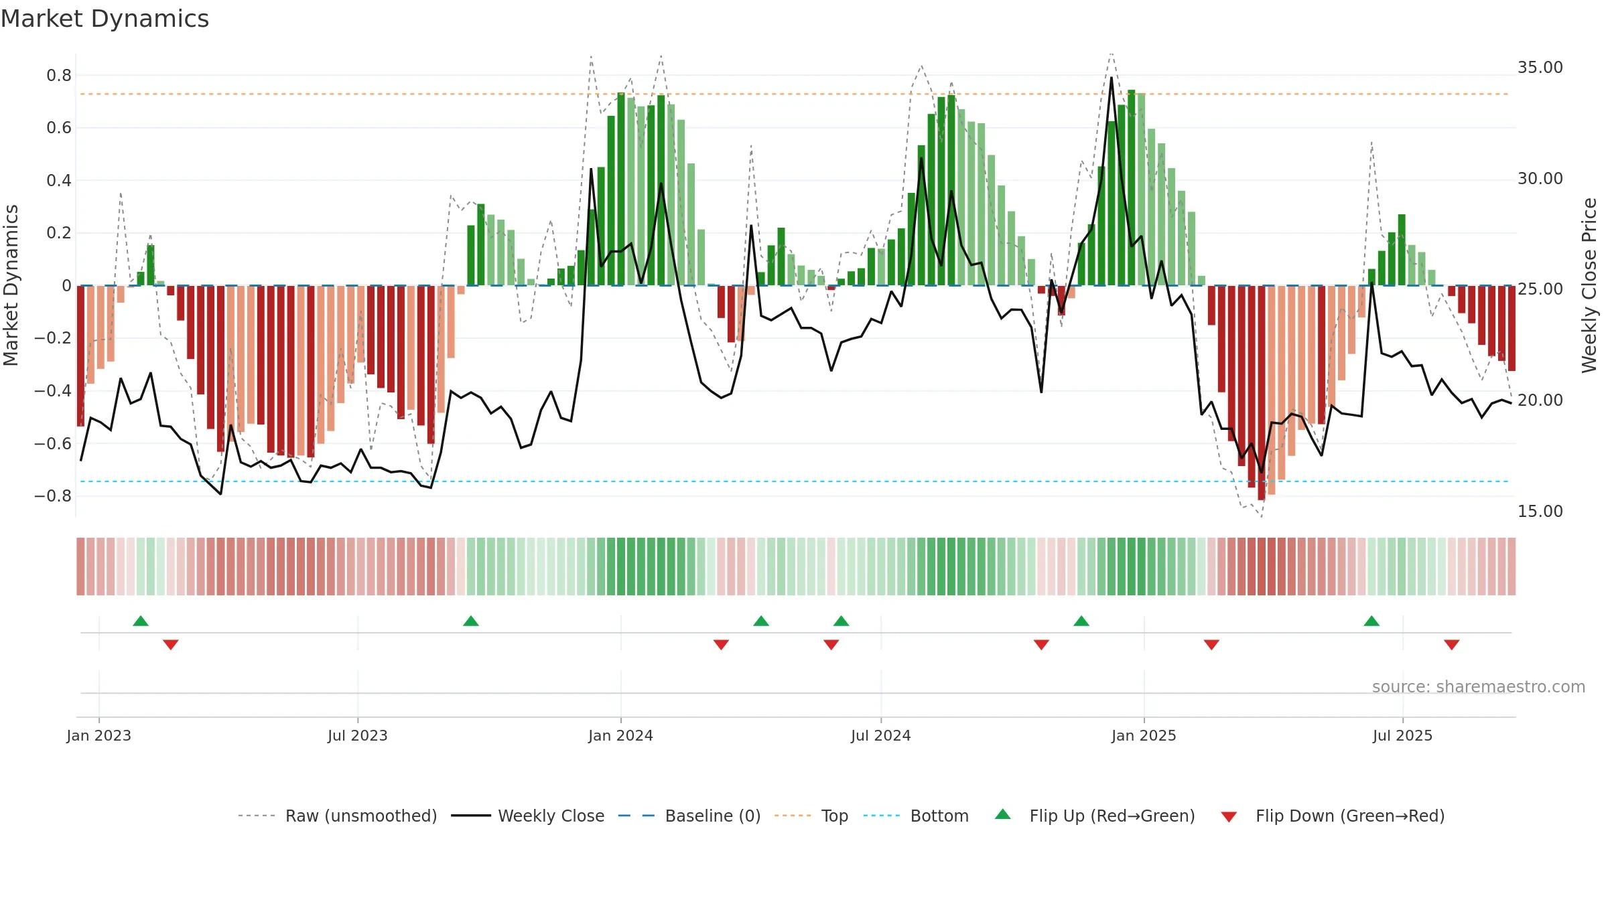Select the Flip Down triangle closest before Jul 2024
Screen dimensions: 1608x904
831,645
